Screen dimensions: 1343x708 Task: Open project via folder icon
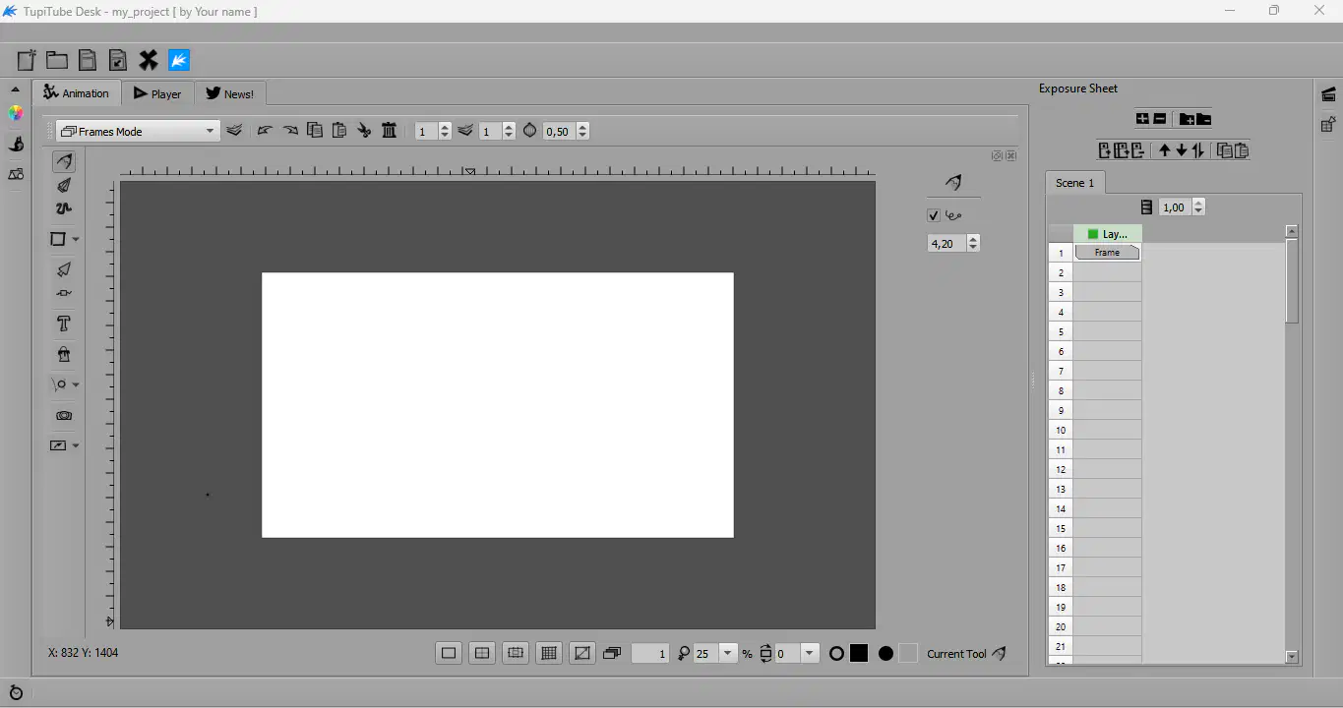click(57, 60)
